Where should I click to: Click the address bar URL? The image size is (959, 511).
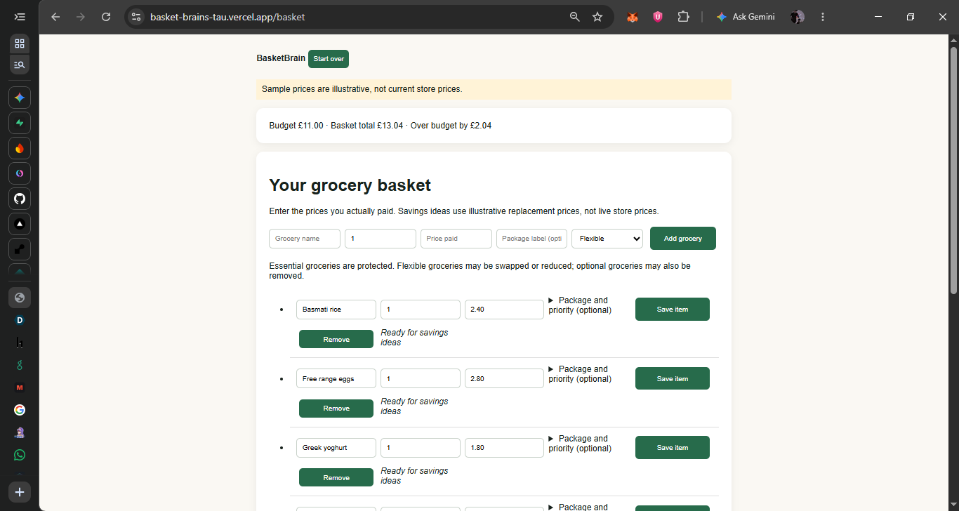point(227,17)
